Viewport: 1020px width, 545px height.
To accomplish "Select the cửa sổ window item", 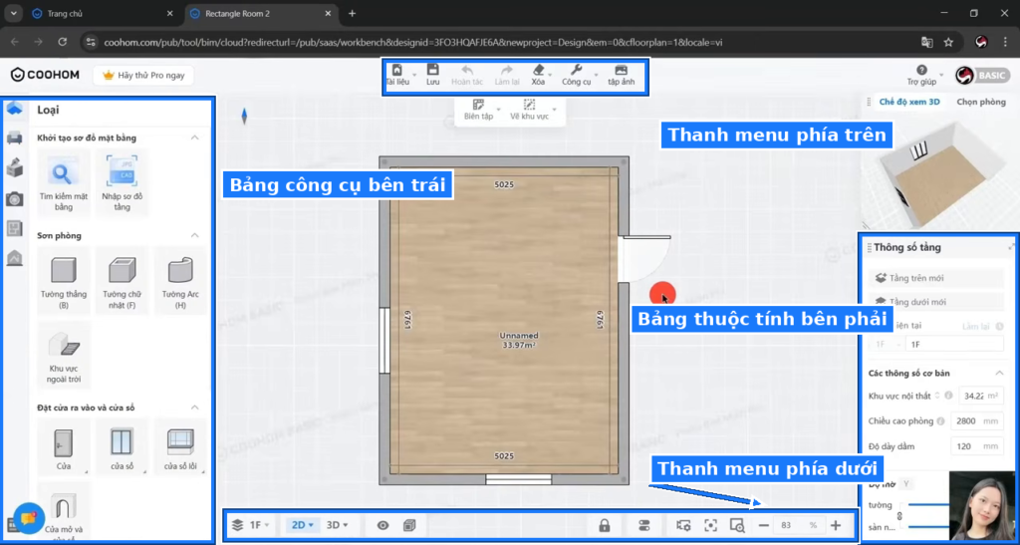I will tap(122, 446).
